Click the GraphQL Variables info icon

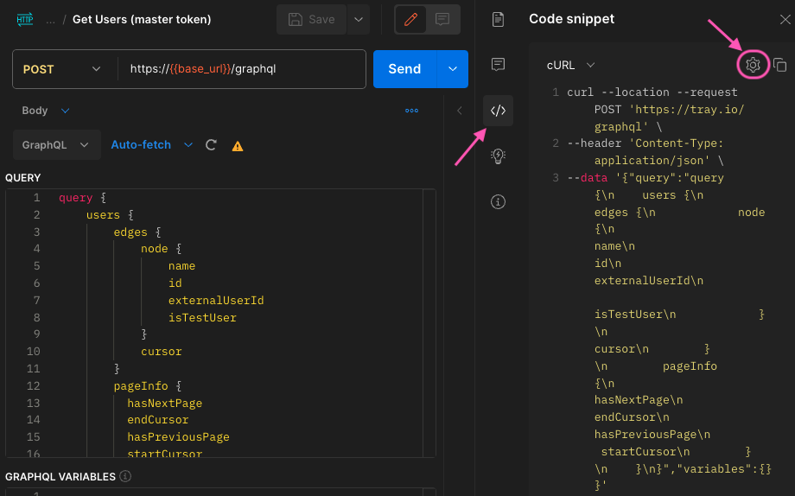click(125, 476)
